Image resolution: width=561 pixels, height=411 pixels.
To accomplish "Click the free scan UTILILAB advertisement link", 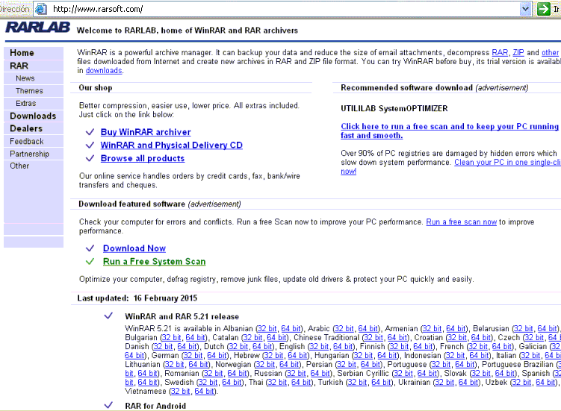I will point(450,131).
